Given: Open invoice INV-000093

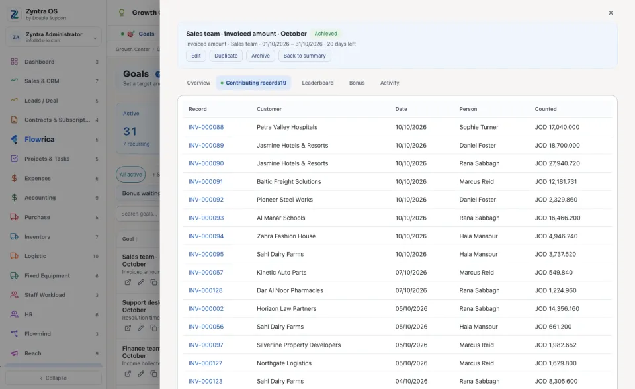Looking at the screenshot, I should [206, 218].
